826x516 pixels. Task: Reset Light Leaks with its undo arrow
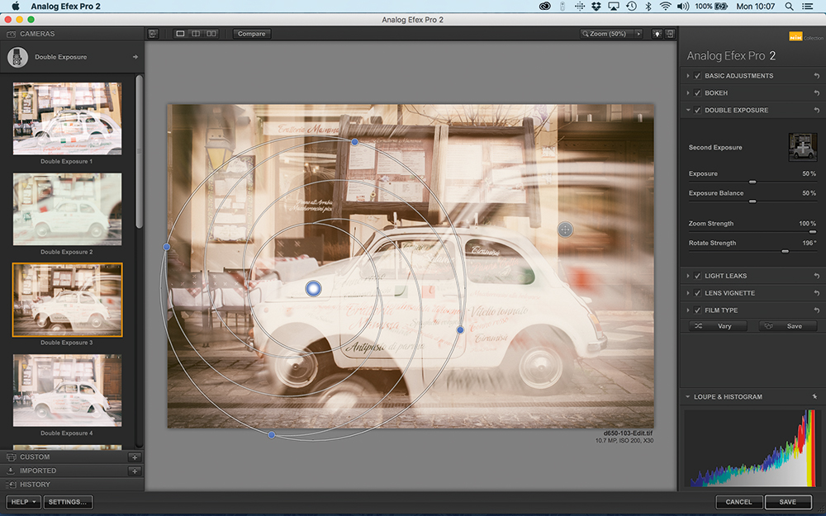tap(817, 276)
